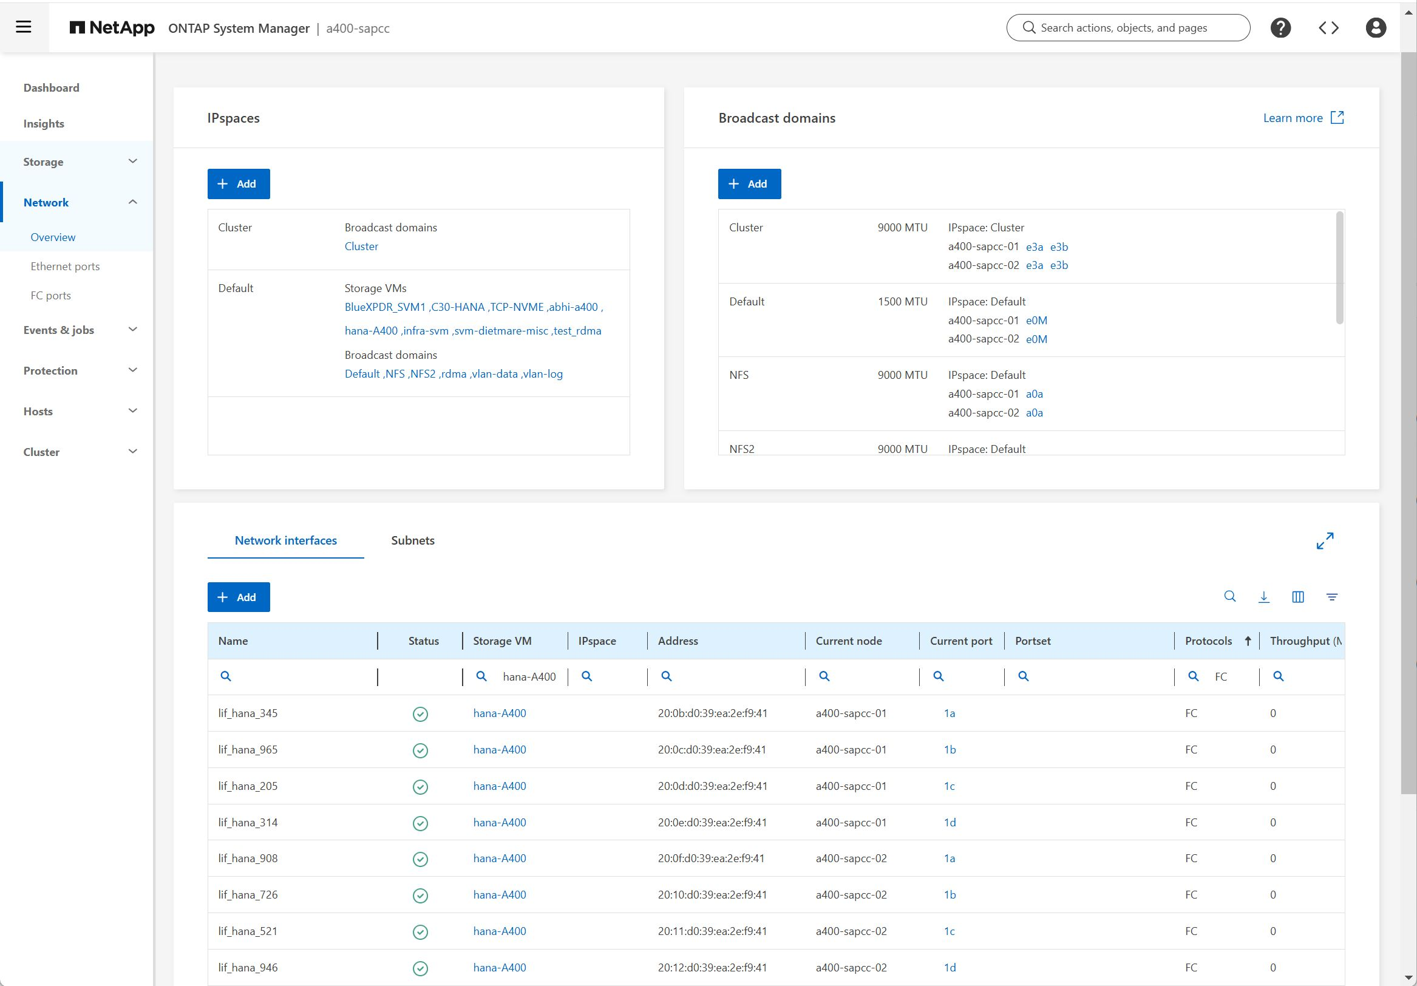Click Add button in IPspaces panel
Screen dimensions: 1417x986
tap(237, 183)
